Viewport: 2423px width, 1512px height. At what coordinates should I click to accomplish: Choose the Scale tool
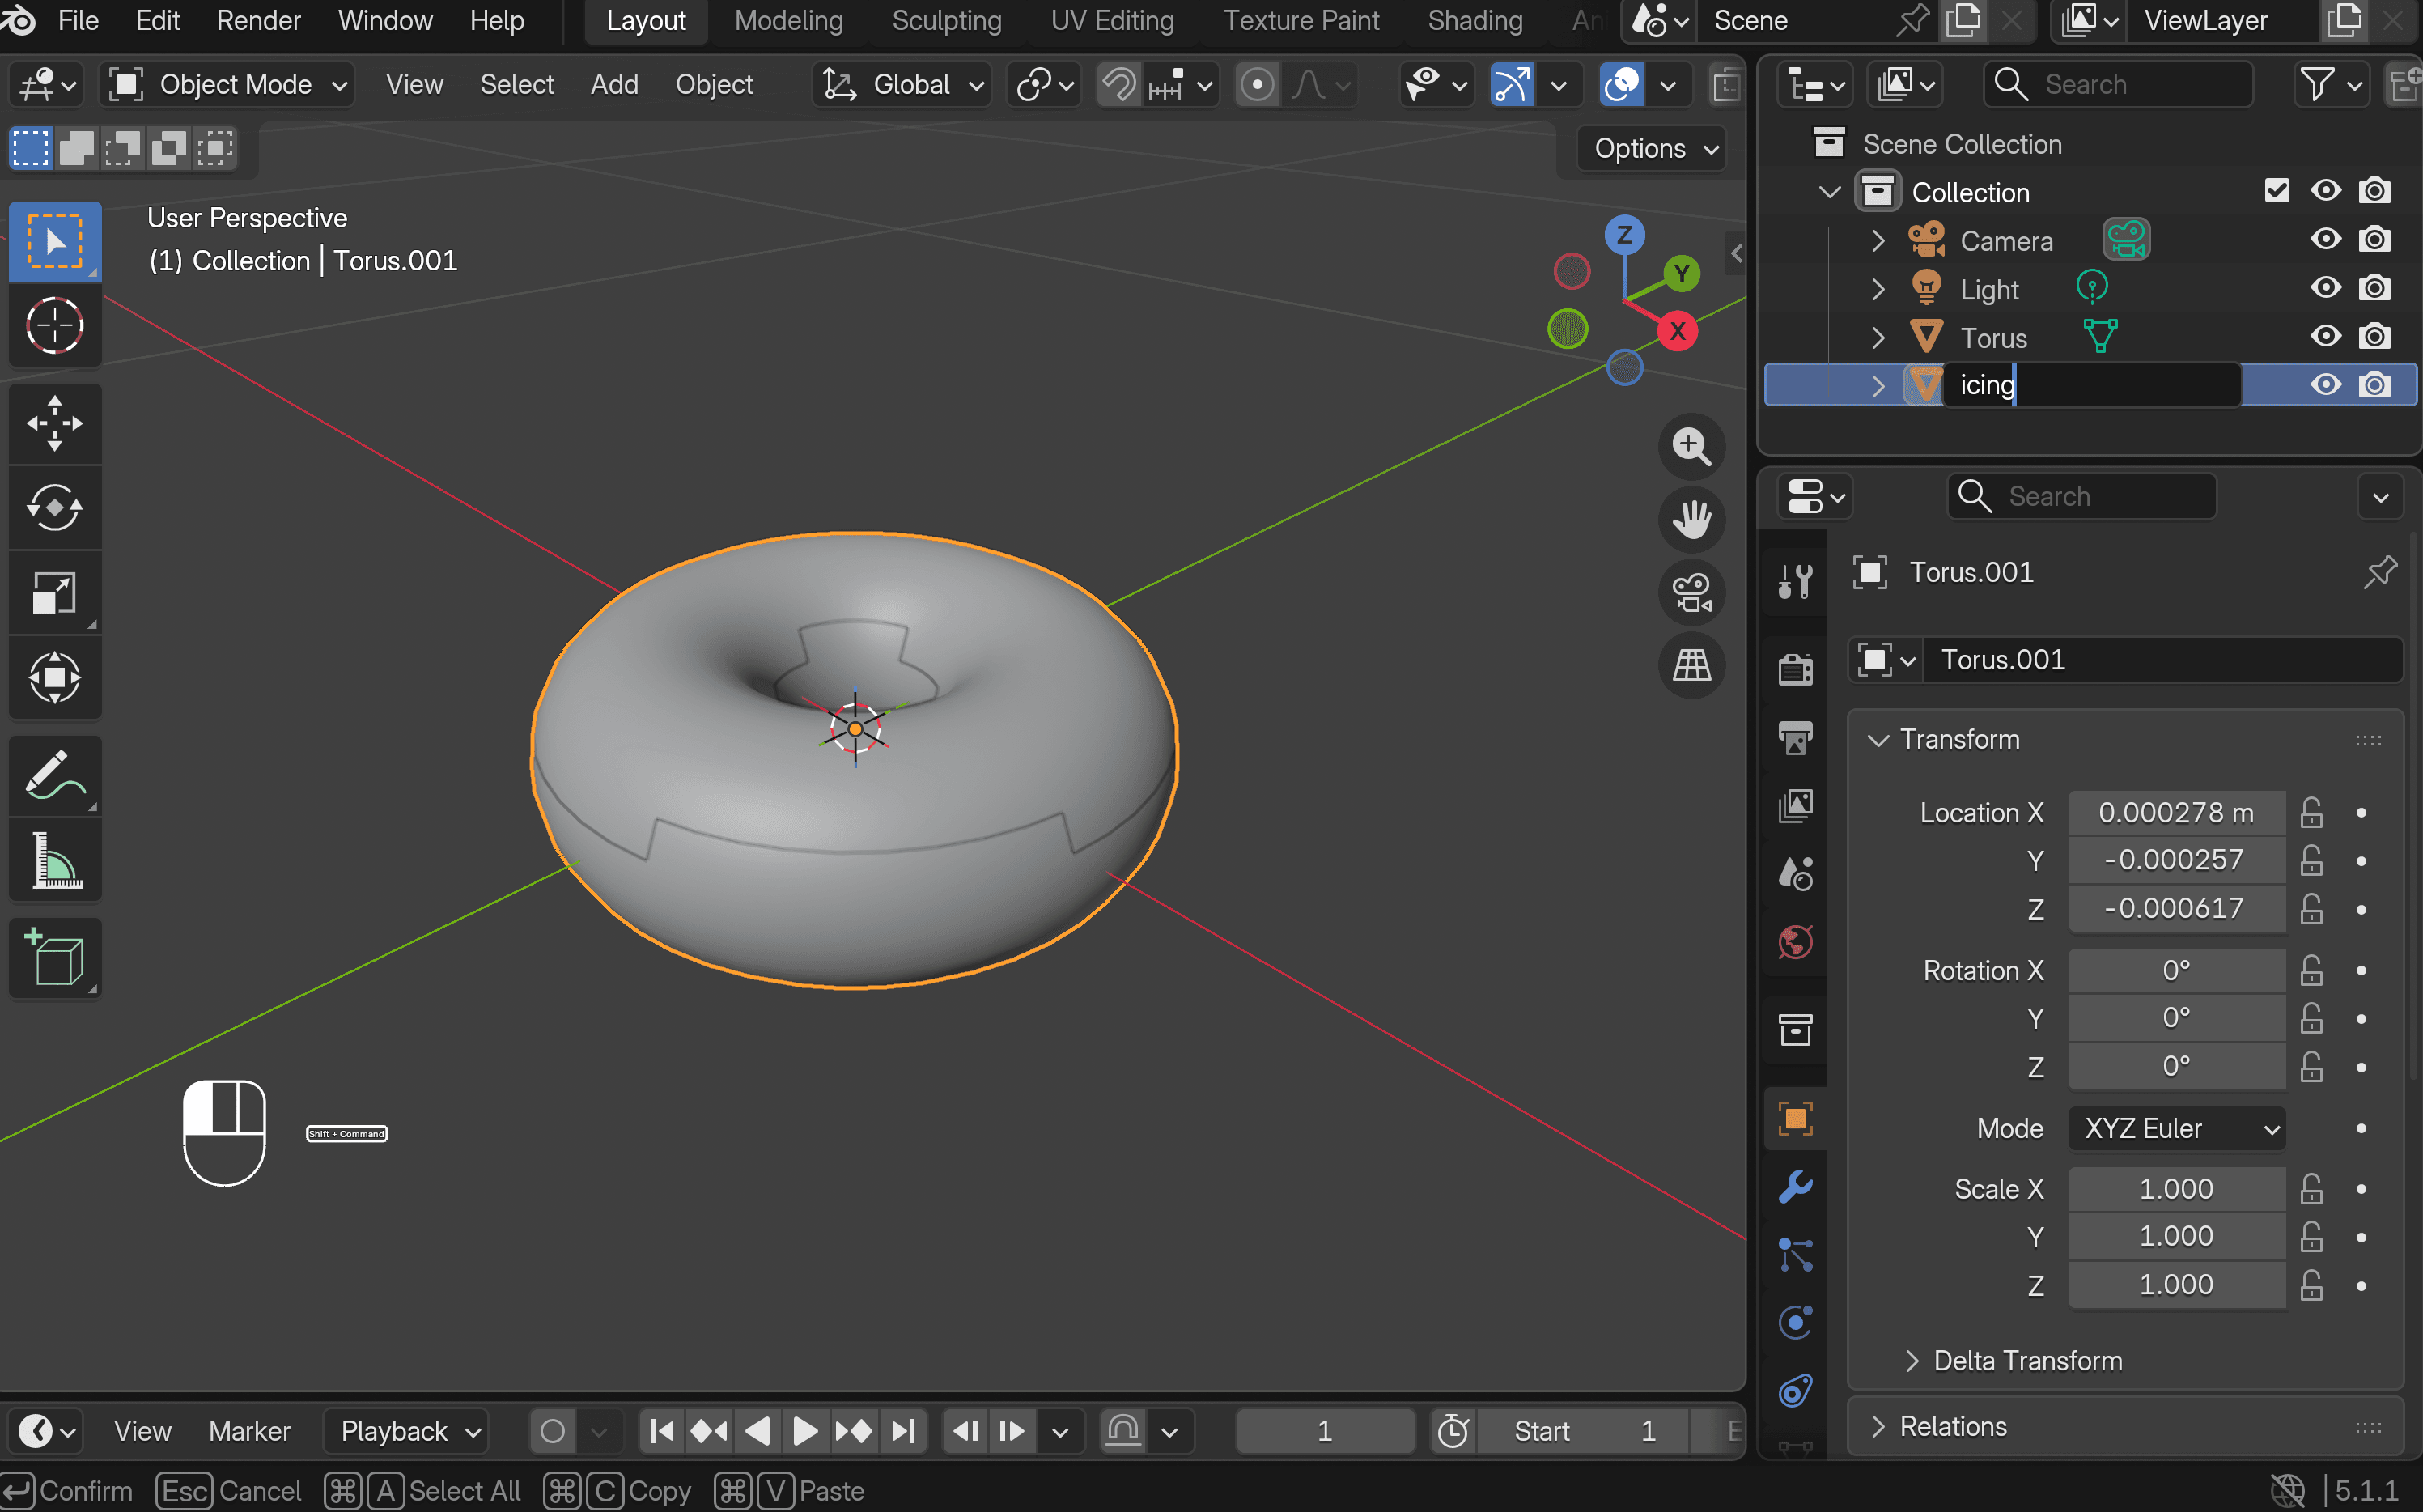[55, 592]
